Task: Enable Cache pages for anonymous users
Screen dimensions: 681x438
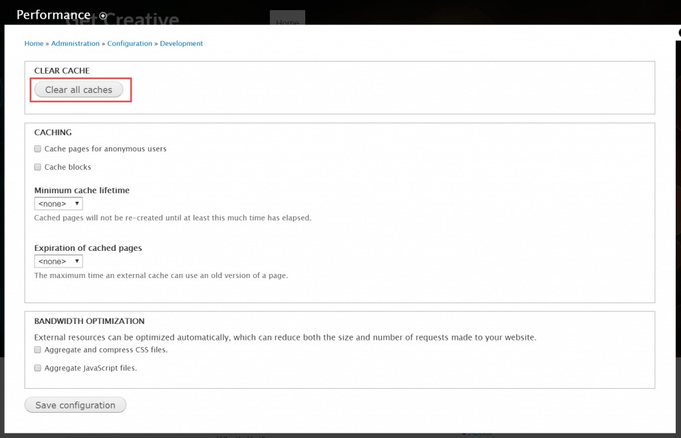Action: [x=38, y=149]
